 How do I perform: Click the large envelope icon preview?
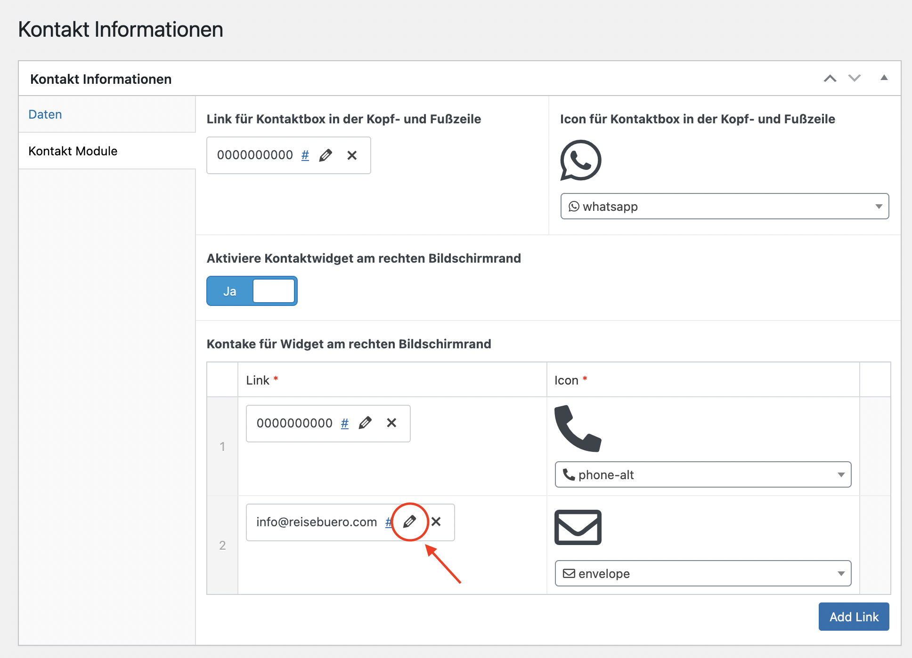(x=578, y=527)
